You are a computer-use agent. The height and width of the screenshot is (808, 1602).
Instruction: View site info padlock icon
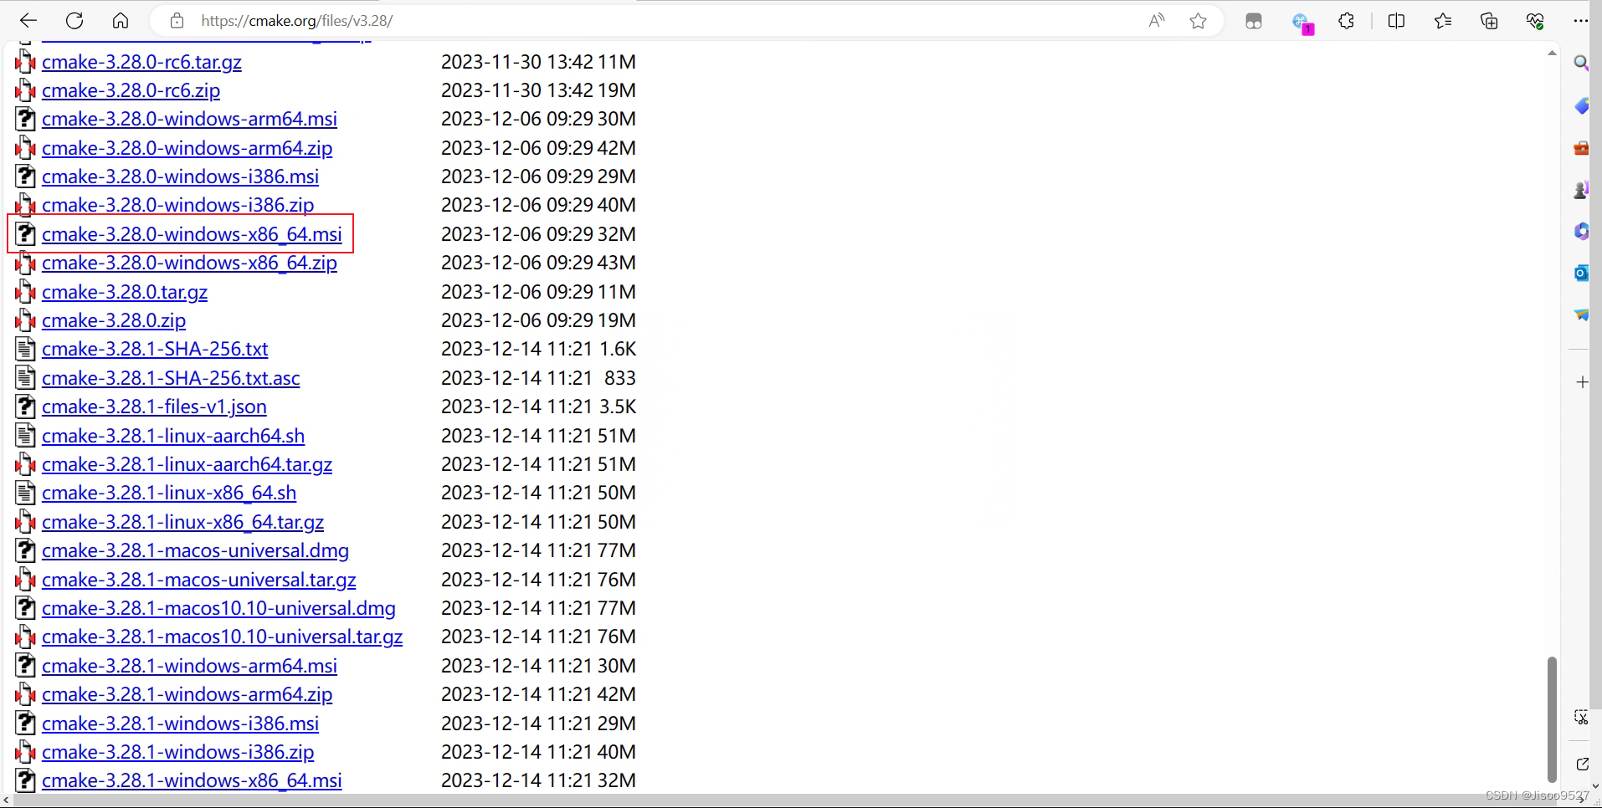(177, 21)
